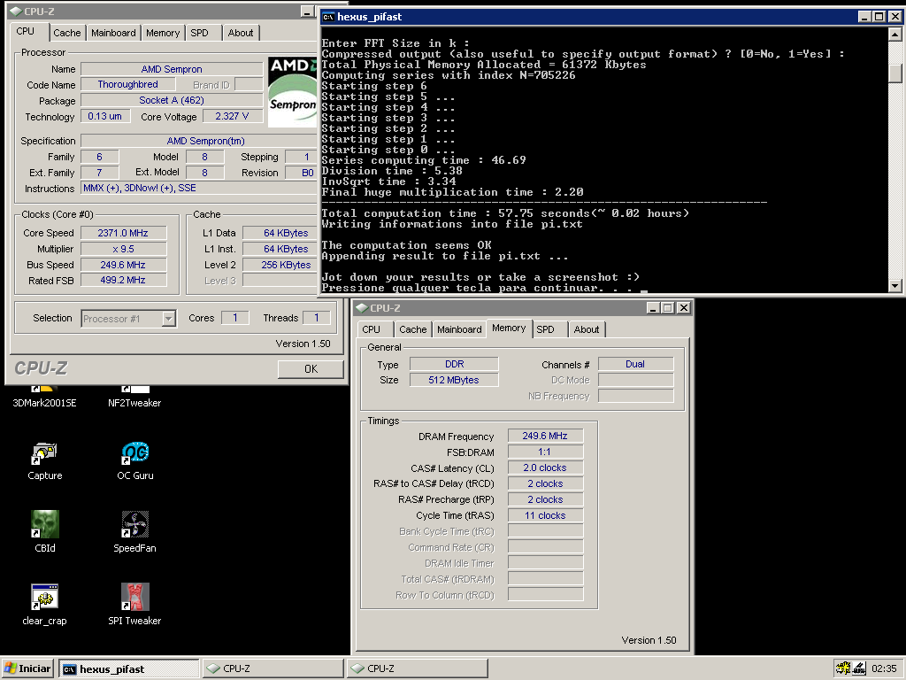906x680 pixels.
Task: Click FSB:DRAM 1:1 value
Action: 545,452
